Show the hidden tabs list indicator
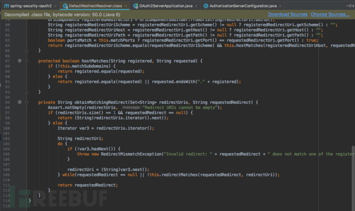This screenshot has width=355, height=211. coord(350,6)
